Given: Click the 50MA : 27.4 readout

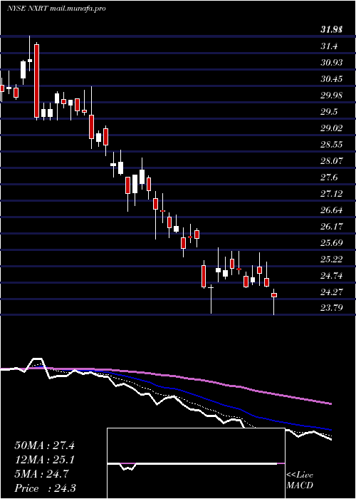Looking at the screenshot, I should [44, 446].
